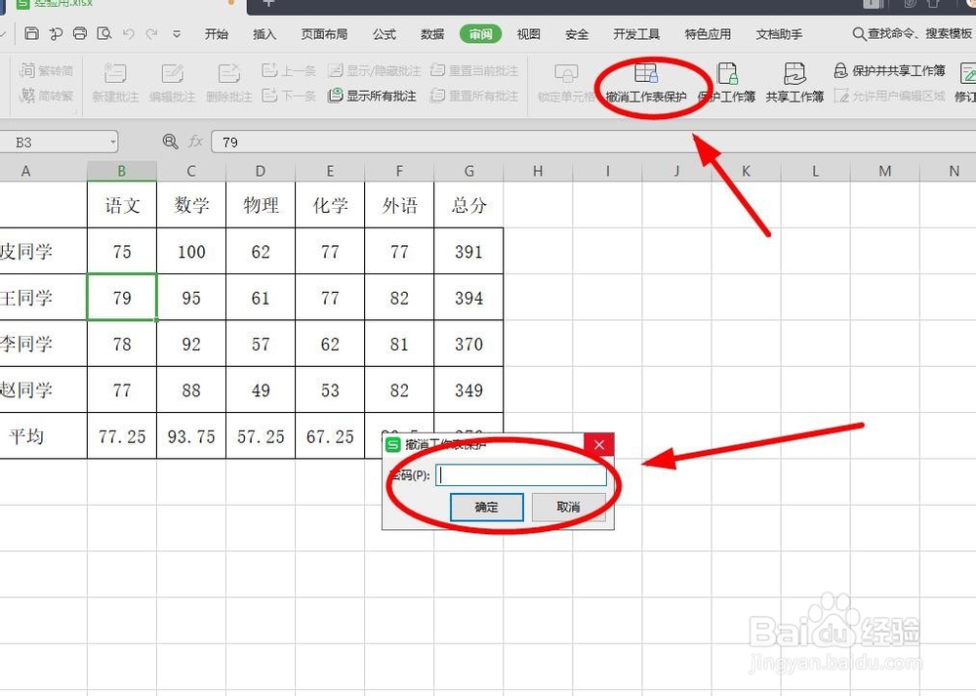Click the zoom magnifier icon beside formula bar
Image resolution: width=976 pixels, height=696 pixels.
170,142
